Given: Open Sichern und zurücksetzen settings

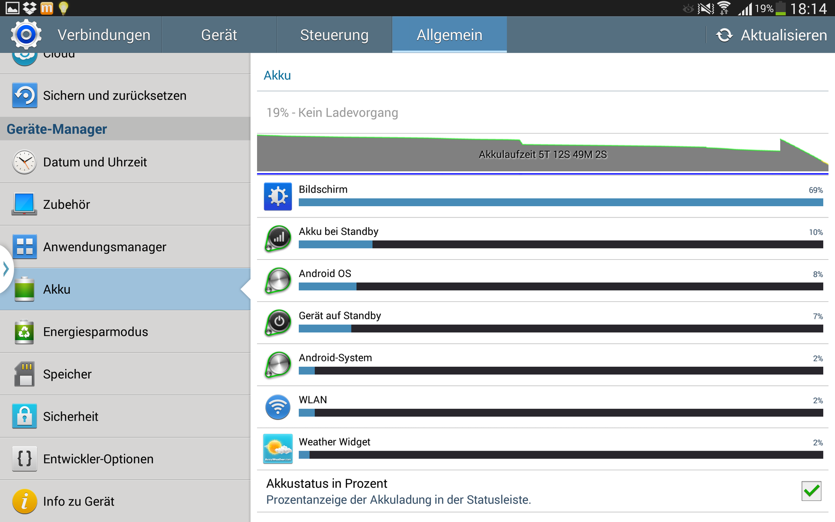Looking at the screenshot, I should coord(115,95).
